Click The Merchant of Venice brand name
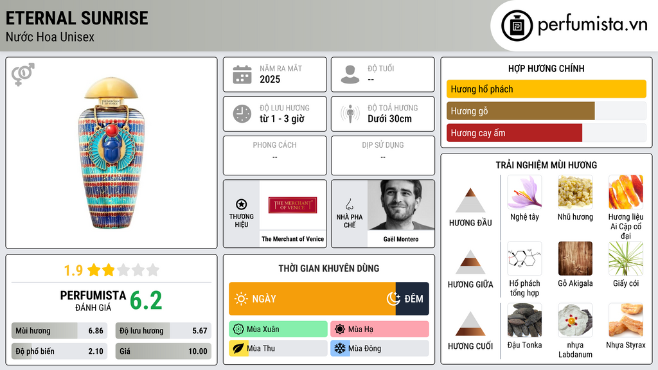The image size is (658, 370). pos(292,239)
